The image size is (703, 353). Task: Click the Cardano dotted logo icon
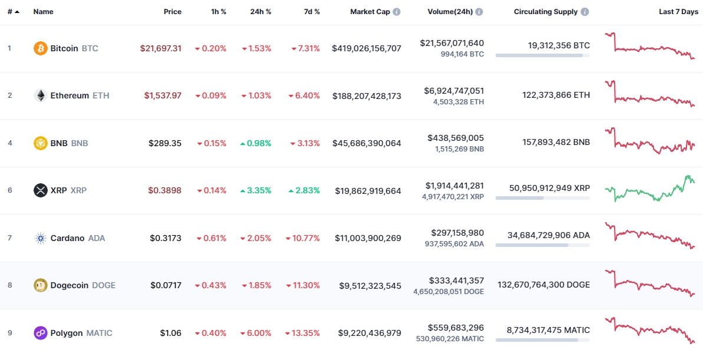(x=40, y=238)
